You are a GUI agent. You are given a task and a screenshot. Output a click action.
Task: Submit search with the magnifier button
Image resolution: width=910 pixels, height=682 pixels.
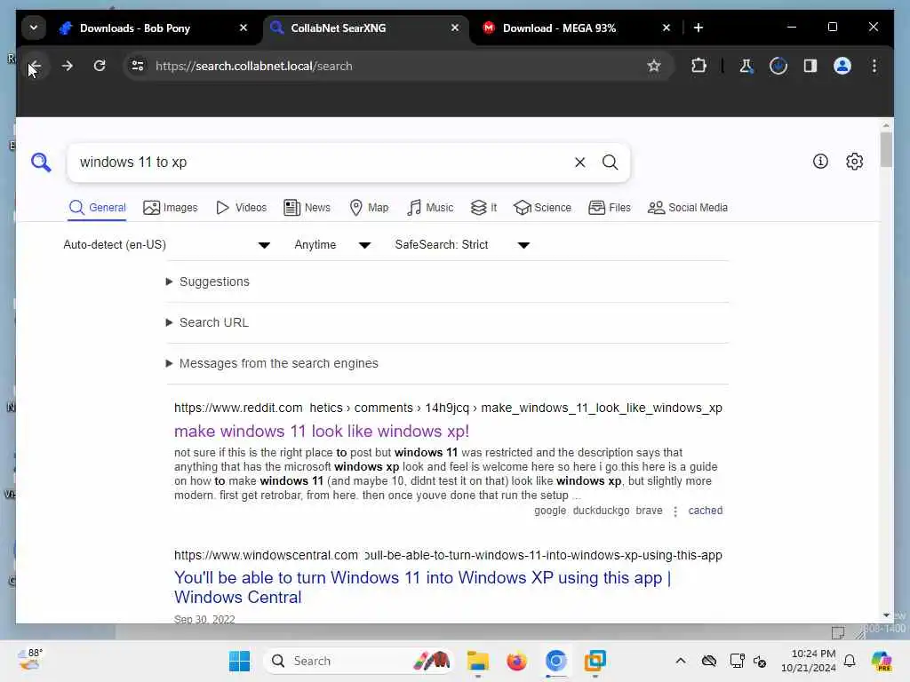click(x=610, y=163)
